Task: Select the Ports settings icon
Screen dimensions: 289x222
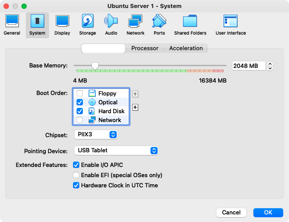Action: coord(159,24)
